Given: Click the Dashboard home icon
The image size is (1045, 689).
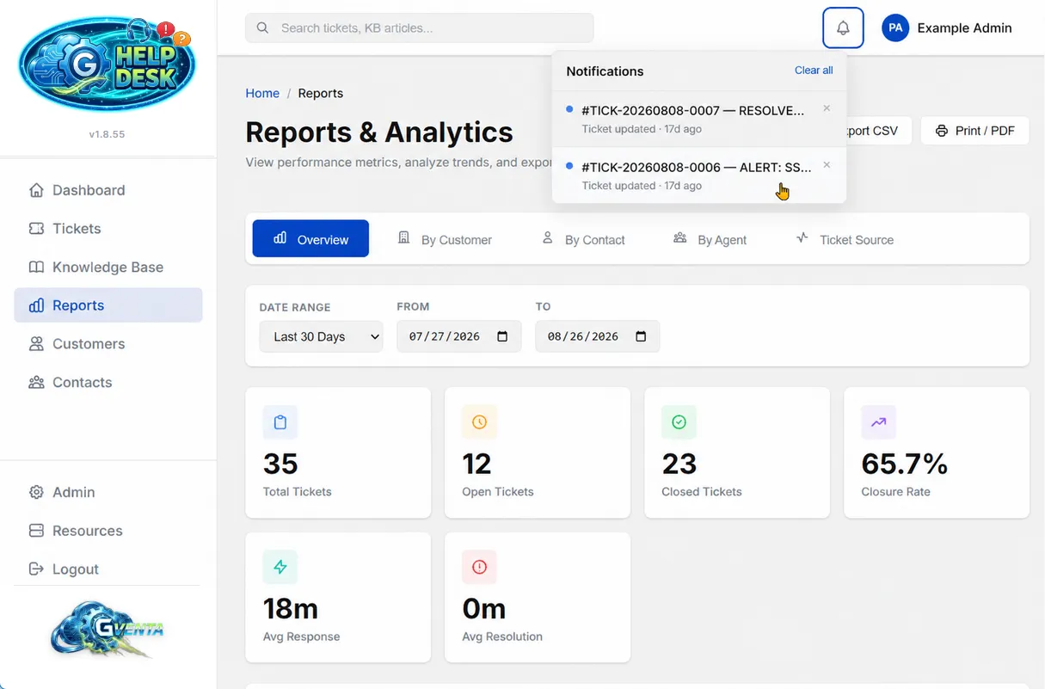Looking at the screenshot, I should pos(36,190).
